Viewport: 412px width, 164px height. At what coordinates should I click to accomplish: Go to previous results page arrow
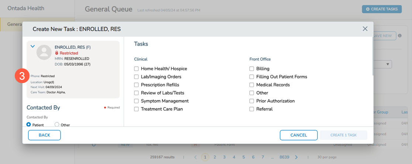tap(196, 157)
